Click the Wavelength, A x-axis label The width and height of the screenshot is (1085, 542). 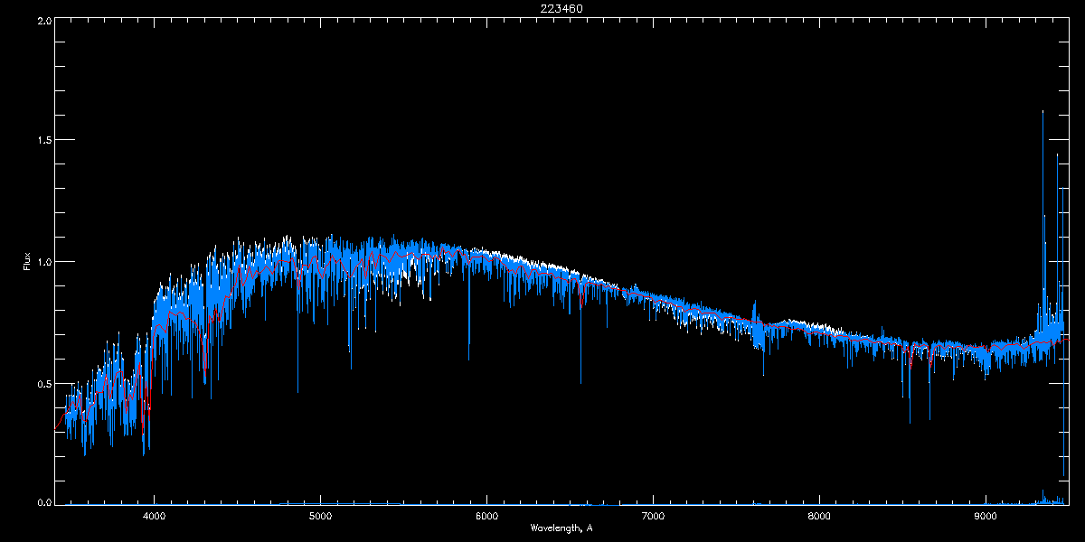(x=561, y=528)
